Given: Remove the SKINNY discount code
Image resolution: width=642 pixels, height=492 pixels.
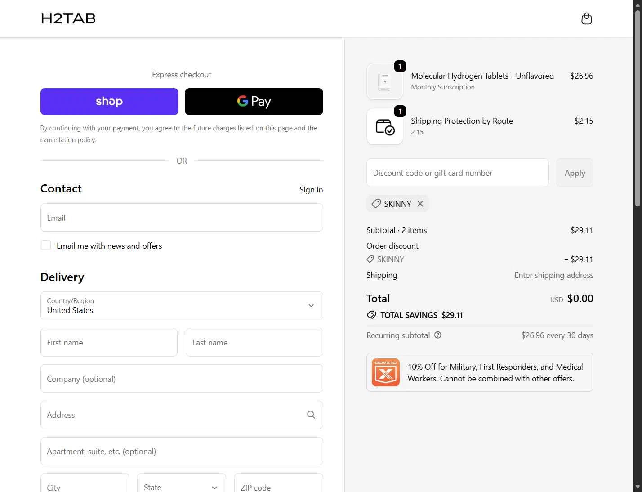Looking at the screenshot, I should pyautogui.click(x=420, y=204).
